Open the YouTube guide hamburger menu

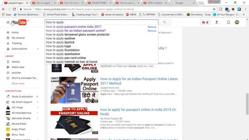click(8, 23)
